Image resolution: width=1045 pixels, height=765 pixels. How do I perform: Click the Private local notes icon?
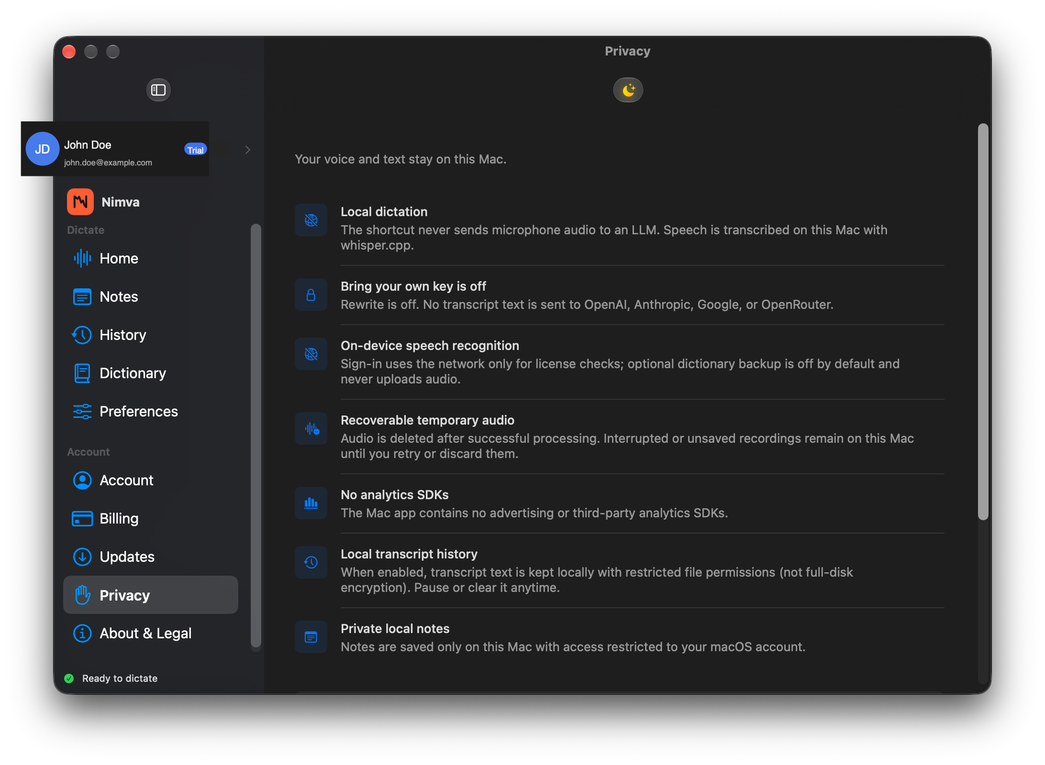tap(311, 637)
